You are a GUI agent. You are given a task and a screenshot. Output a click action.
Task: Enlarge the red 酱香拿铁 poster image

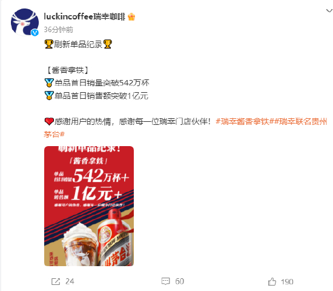click(89, 206)
